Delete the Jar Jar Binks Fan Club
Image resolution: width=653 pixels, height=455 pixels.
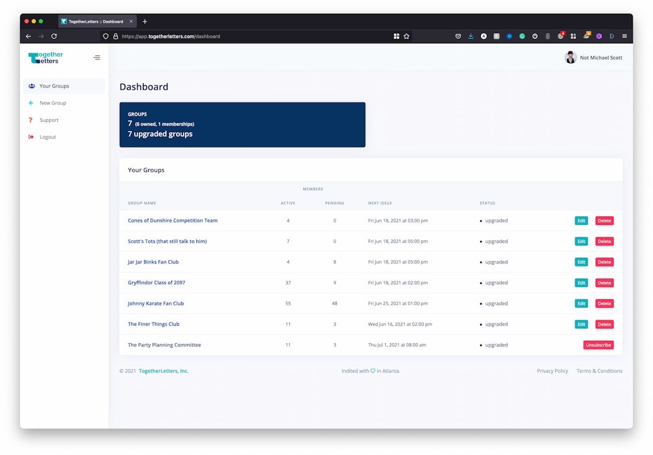[x=604, y=262]
